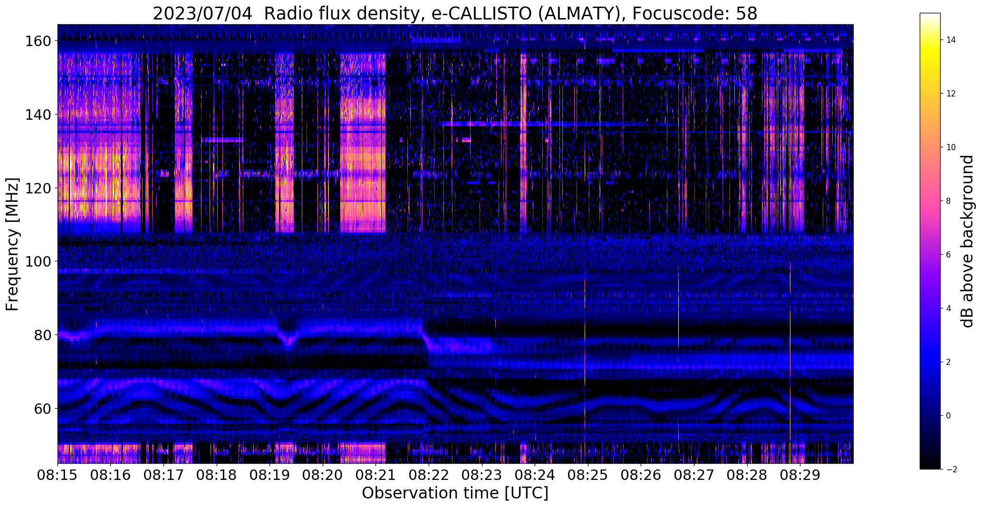The width and height of the screenshot is (982, 507).
Task: Click the 08:17 time tick label
Action: point(164,476)
